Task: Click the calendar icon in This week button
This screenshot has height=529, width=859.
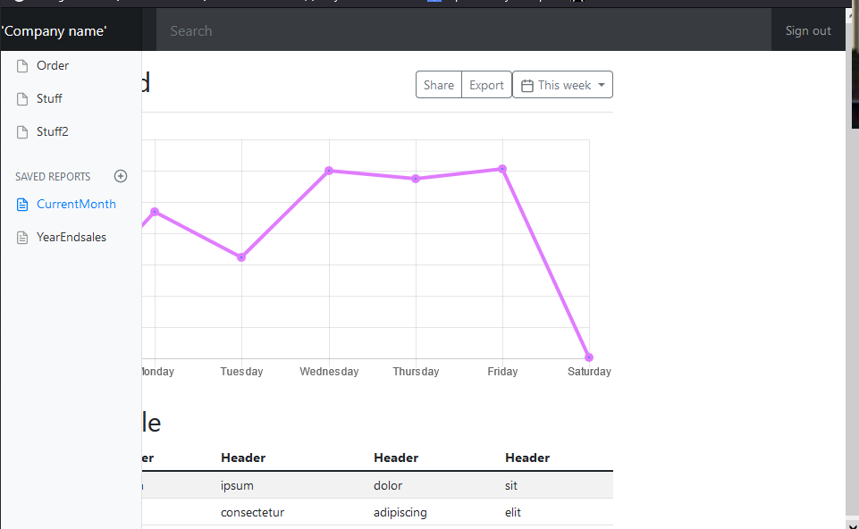Action: tap(527, 86)
